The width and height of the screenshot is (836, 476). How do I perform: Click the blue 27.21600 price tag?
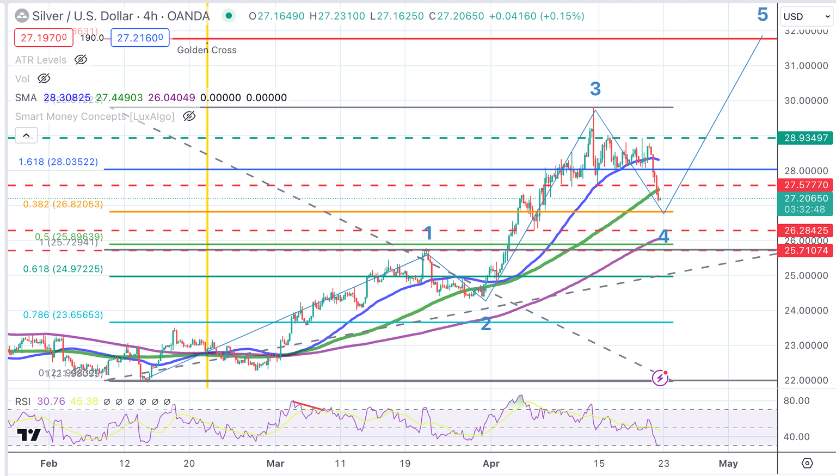[x=140, y=38]
